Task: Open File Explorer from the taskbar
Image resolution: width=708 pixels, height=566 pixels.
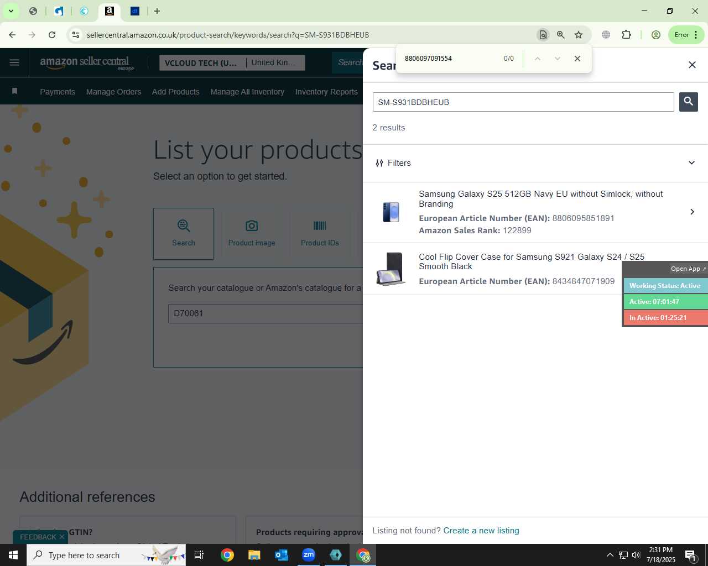Action: point(254,555)
